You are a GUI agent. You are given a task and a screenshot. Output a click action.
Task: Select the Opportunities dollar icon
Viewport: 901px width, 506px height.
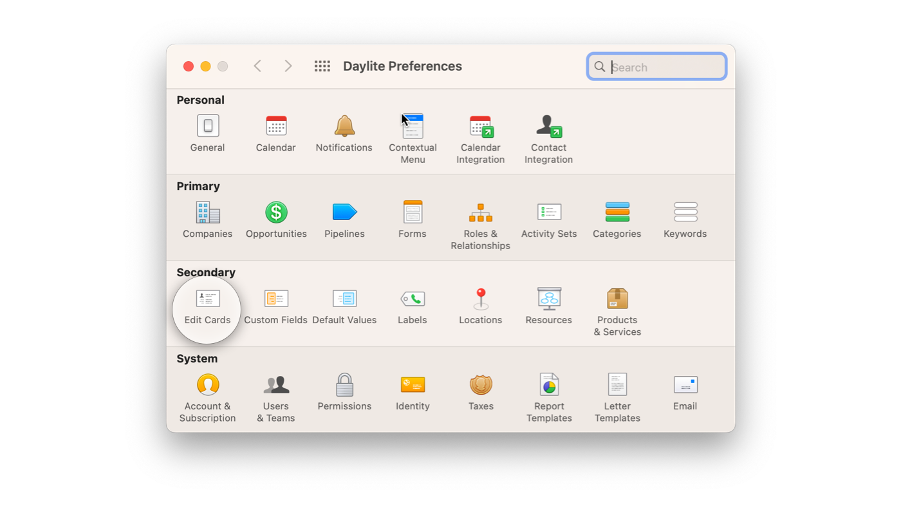pos(276,213)
